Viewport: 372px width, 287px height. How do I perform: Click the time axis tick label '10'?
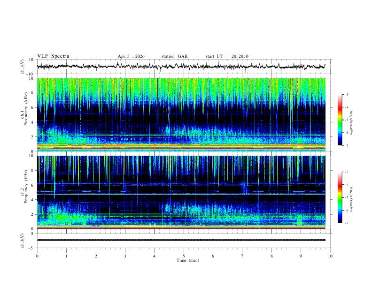[x=330, y=256]
